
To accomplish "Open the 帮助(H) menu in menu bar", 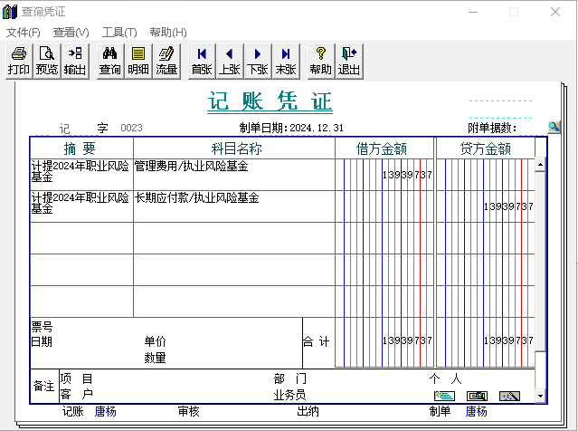I will click(x=167, y=33).
